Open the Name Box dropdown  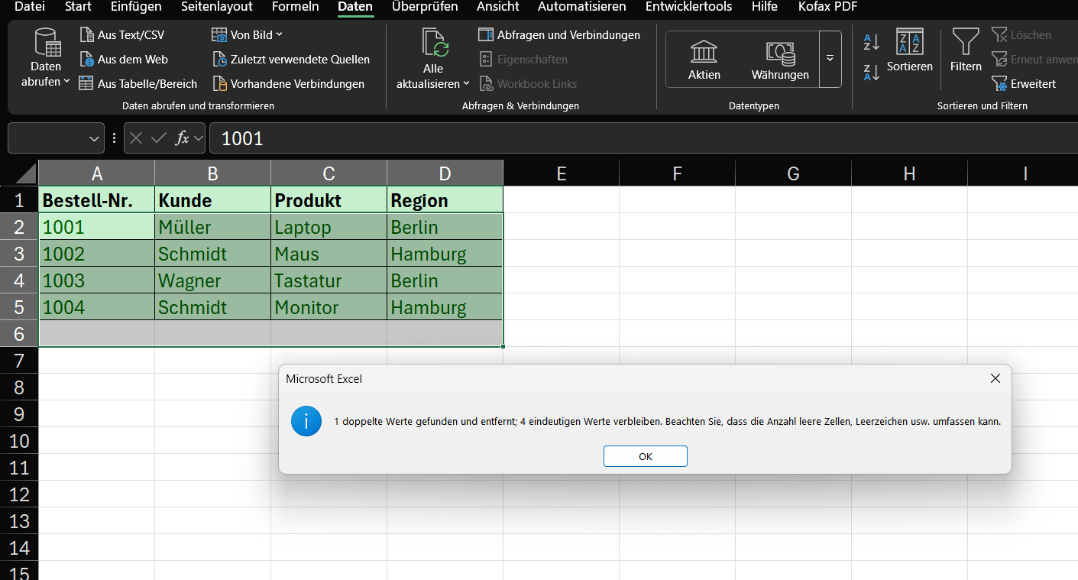pos(95,138)
